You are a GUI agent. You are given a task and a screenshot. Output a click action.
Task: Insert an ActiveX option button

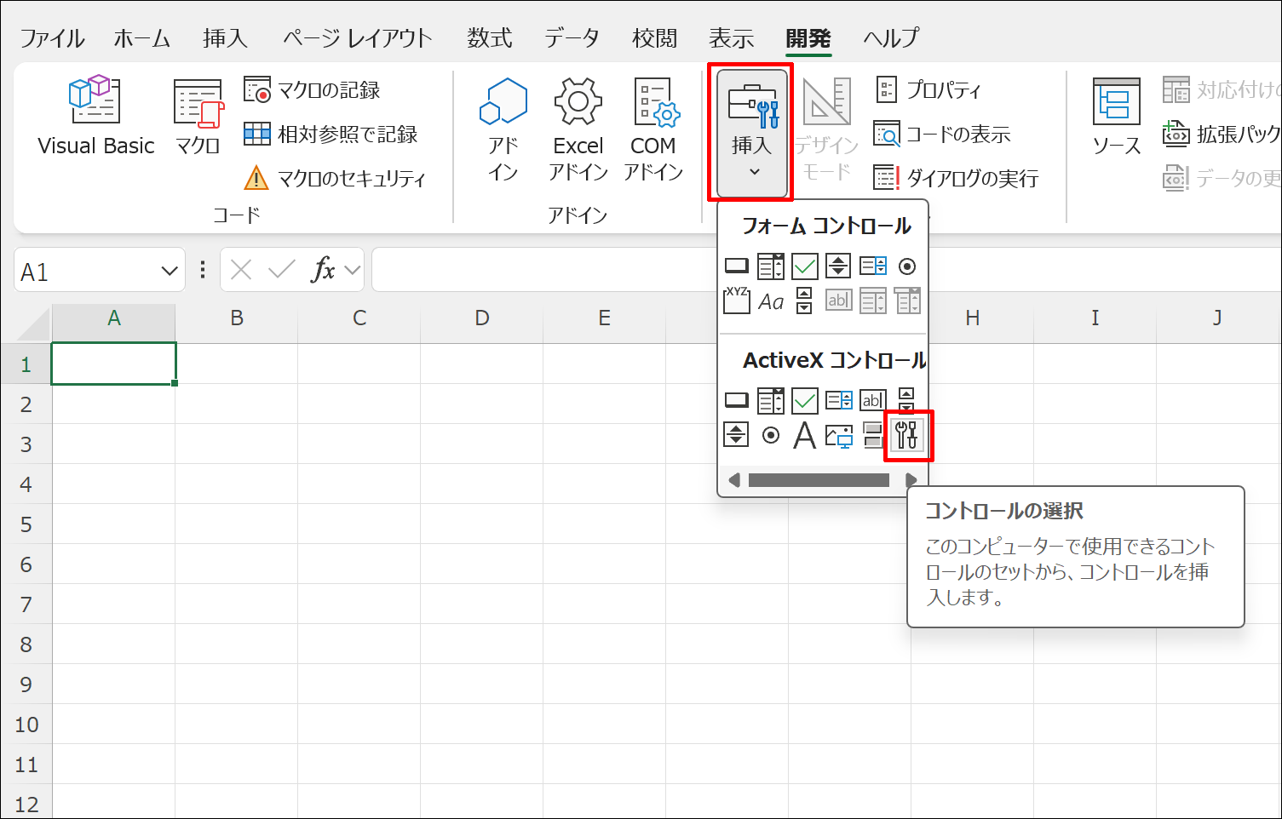(770, 435)
